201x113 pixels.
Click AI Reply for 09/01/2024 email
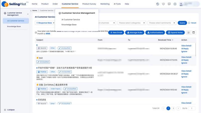click(185, 90)
